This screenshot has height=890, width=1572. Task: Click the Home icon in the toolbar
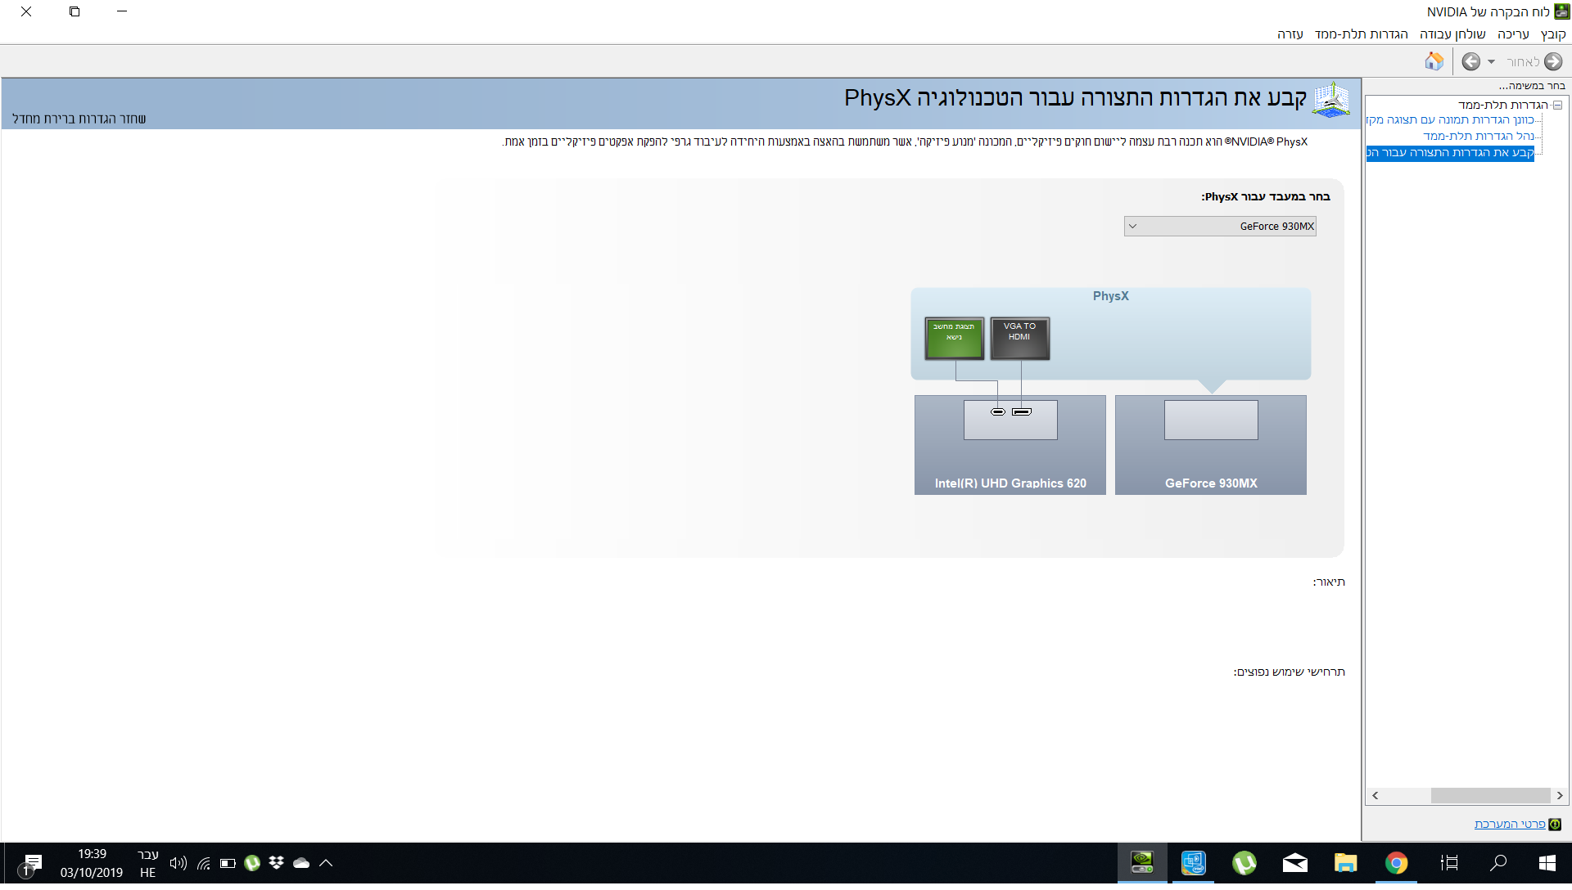[x=1434, y=61]
